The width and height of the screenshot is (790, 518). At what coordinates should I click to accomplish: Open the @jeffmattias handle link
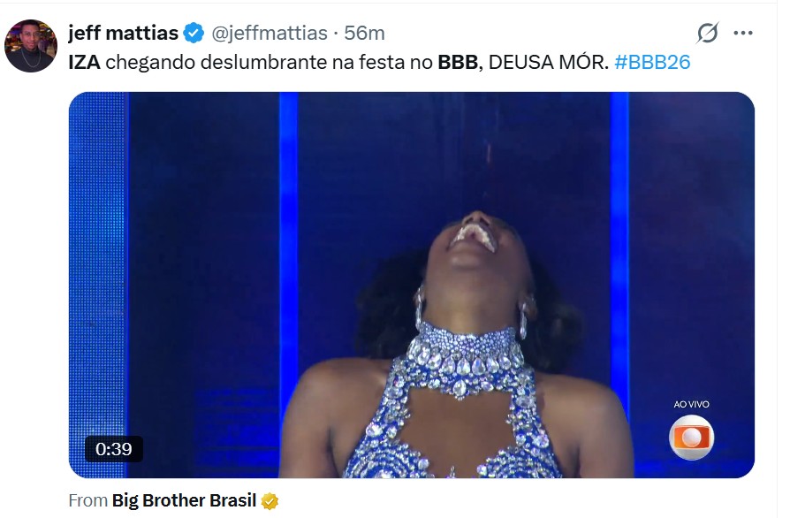[x=269, y=34]
